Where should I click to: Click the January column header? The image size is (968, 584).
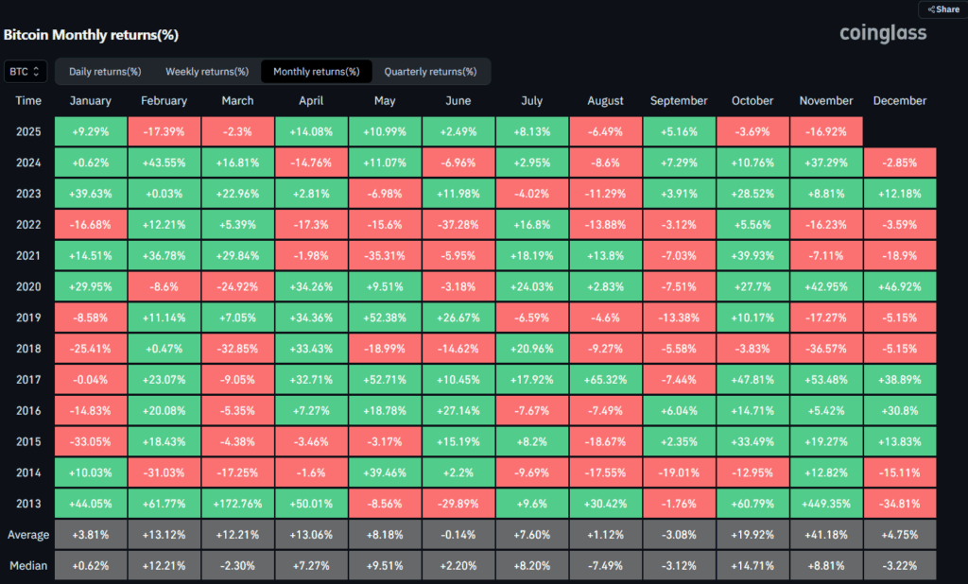point(91,101)
